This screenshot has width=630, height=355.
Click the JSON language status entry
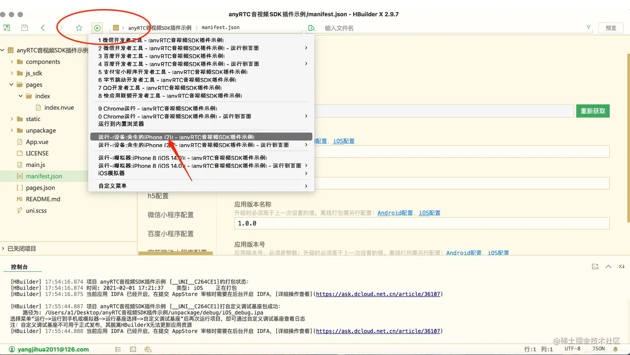point(598,349)
